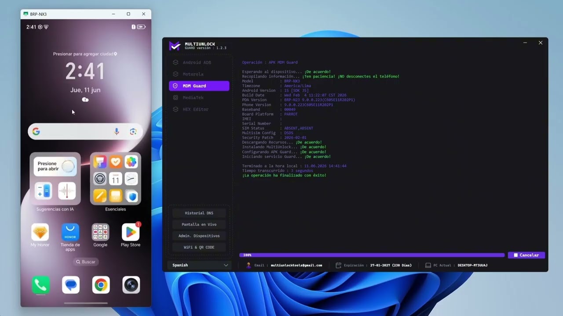The image size is (563, 316).
Task: Click the Timezone value America/Lima
Action: pyautogui.click(x=297, y=86)
